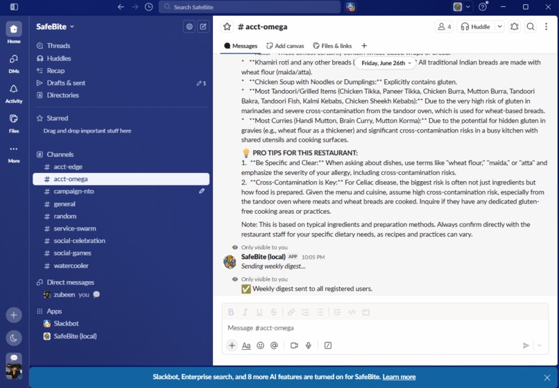Image resolution: width=559 pixels, height=388 pixels.
Task: Toggle Strikethrough formatting
Action: pyautogui.click(x=273, y=312)
